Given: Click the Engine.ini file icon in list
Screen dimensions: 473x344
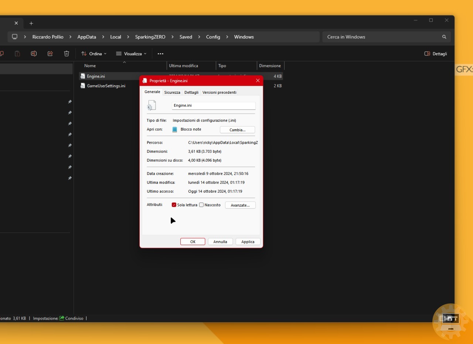Looking at the screenshot, I should pyautogui.click(x=83, y=76).
